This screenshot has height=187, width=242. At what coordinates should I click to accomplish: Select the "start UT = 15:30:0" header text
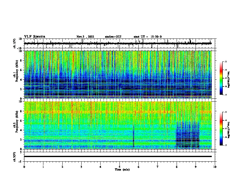[148, 37]
